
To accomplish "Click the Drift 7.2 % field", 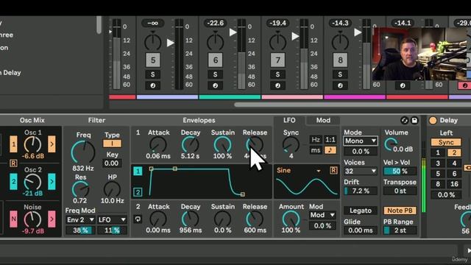I will [360, 191].
